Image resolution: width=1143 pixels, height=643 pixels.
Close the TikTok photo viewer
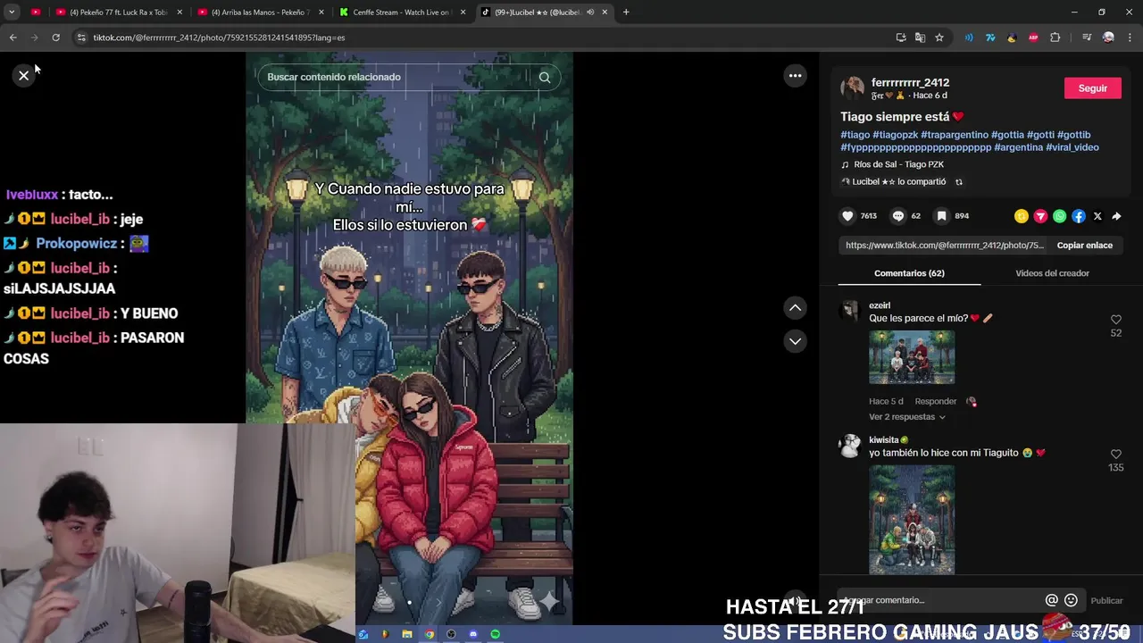(24, 76)
